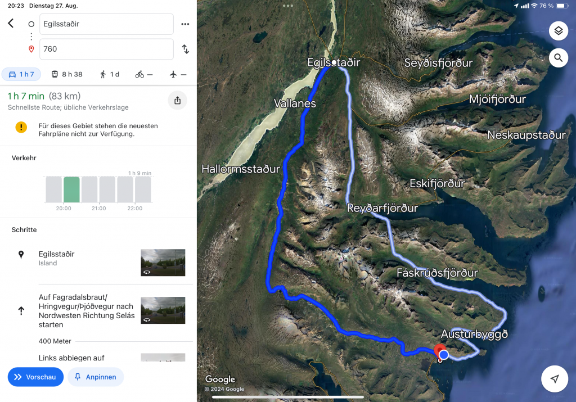Center map with the location arrow button
576x402 pixels.
click(554, 379)
